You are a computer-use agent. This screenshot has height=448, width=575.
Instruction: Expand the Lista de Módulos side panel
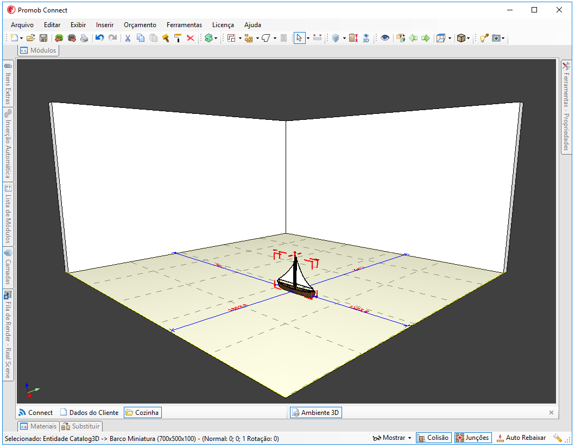point(8,214)
